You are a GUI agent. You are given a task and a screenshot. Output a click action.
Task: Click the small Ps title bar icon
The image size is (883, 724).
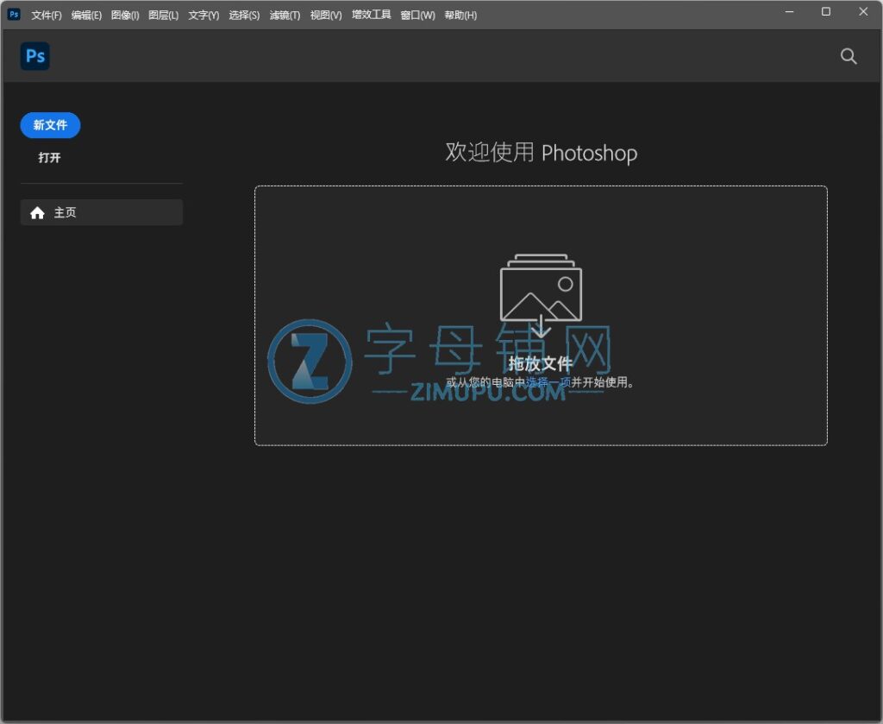(14, 14)
